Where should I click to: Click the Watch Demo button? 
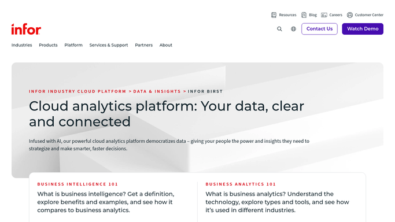[363, 29]
